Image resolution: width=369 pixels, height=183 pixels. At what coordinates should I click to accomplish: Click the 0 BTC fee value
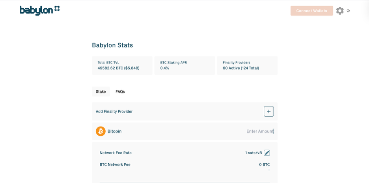pyautogui.click(x=265, y=164)
